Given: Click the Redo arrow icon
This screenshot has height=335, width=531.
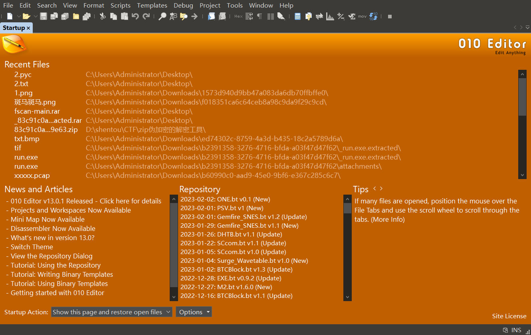Looking at the screenshot, I should coord(146,16).
